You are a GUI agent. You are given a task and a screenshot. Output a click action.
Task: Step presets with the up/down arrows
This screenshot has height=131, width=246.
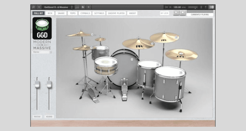[72, 7]
